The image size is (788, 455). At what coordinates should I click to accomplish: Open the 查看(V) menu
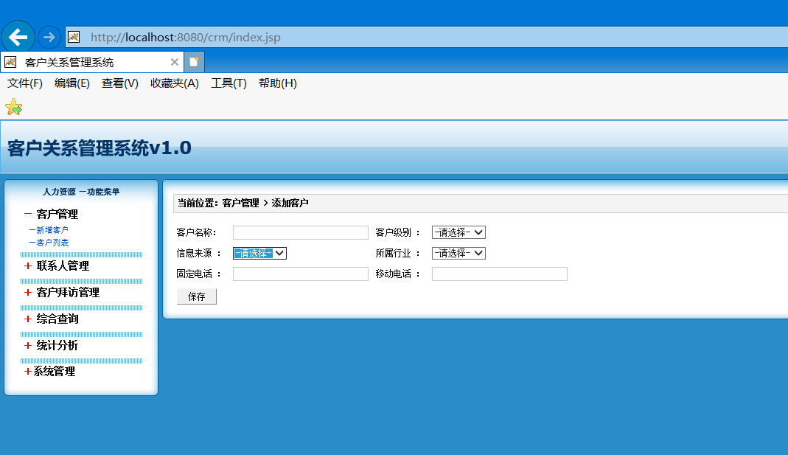point(119,83)
